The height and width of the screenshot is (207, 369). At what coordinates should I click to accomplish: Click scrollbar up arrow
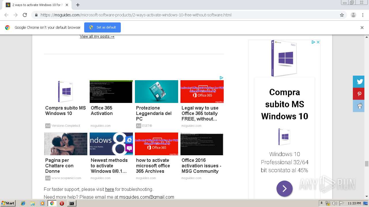tap(367, 37)
